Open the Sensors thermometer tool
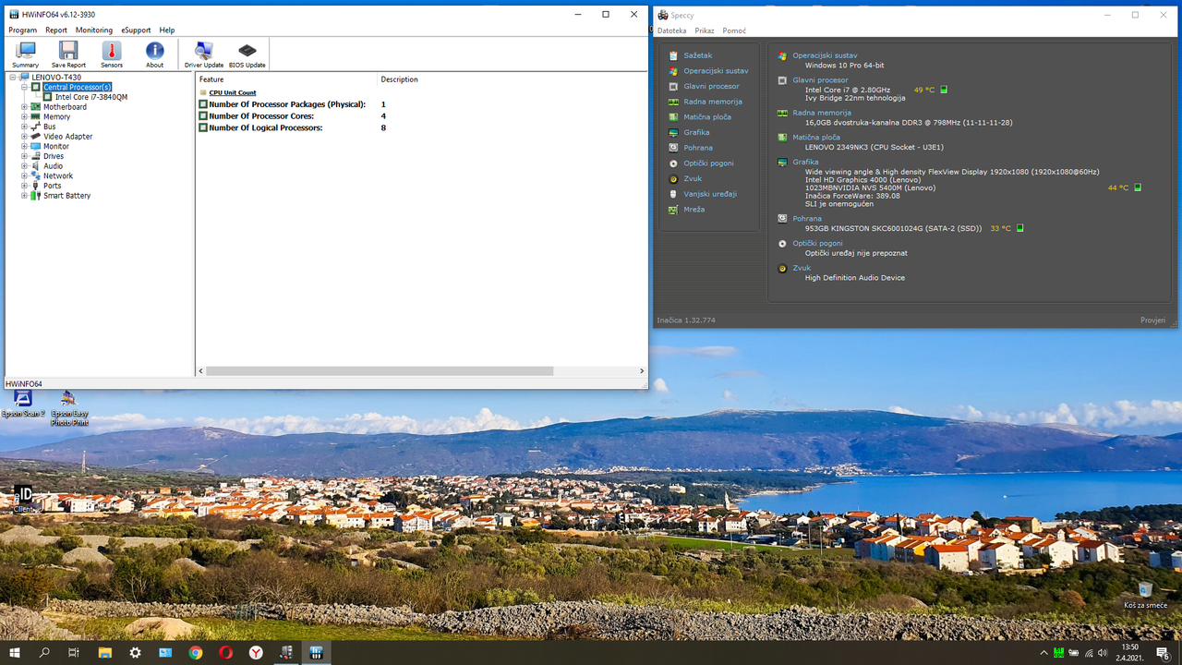This screenshot has height=665, width=1182. tap(112, 54)
